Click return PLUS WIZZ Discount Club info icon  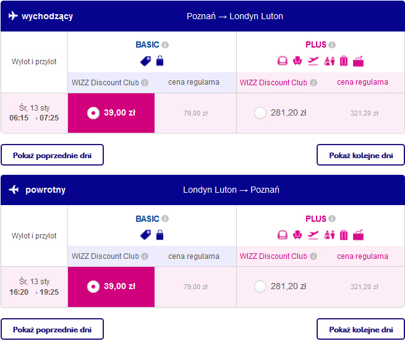coord(313,256)
